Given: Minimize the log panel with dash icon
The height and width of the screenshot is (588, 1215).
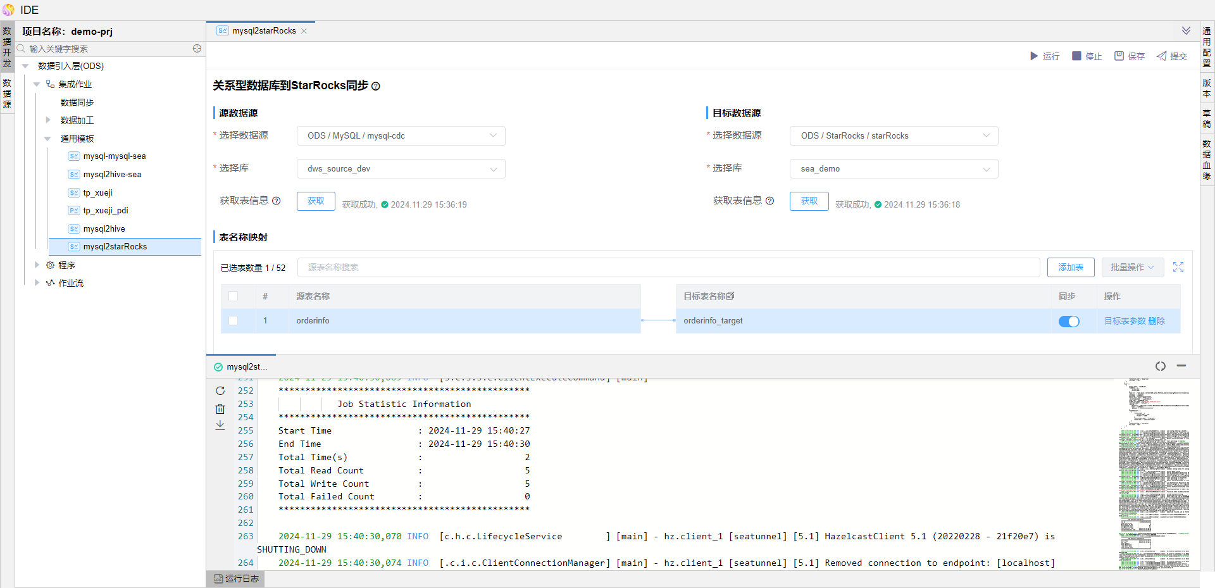Looking at the screenshot, I should tap(1181, 366).
